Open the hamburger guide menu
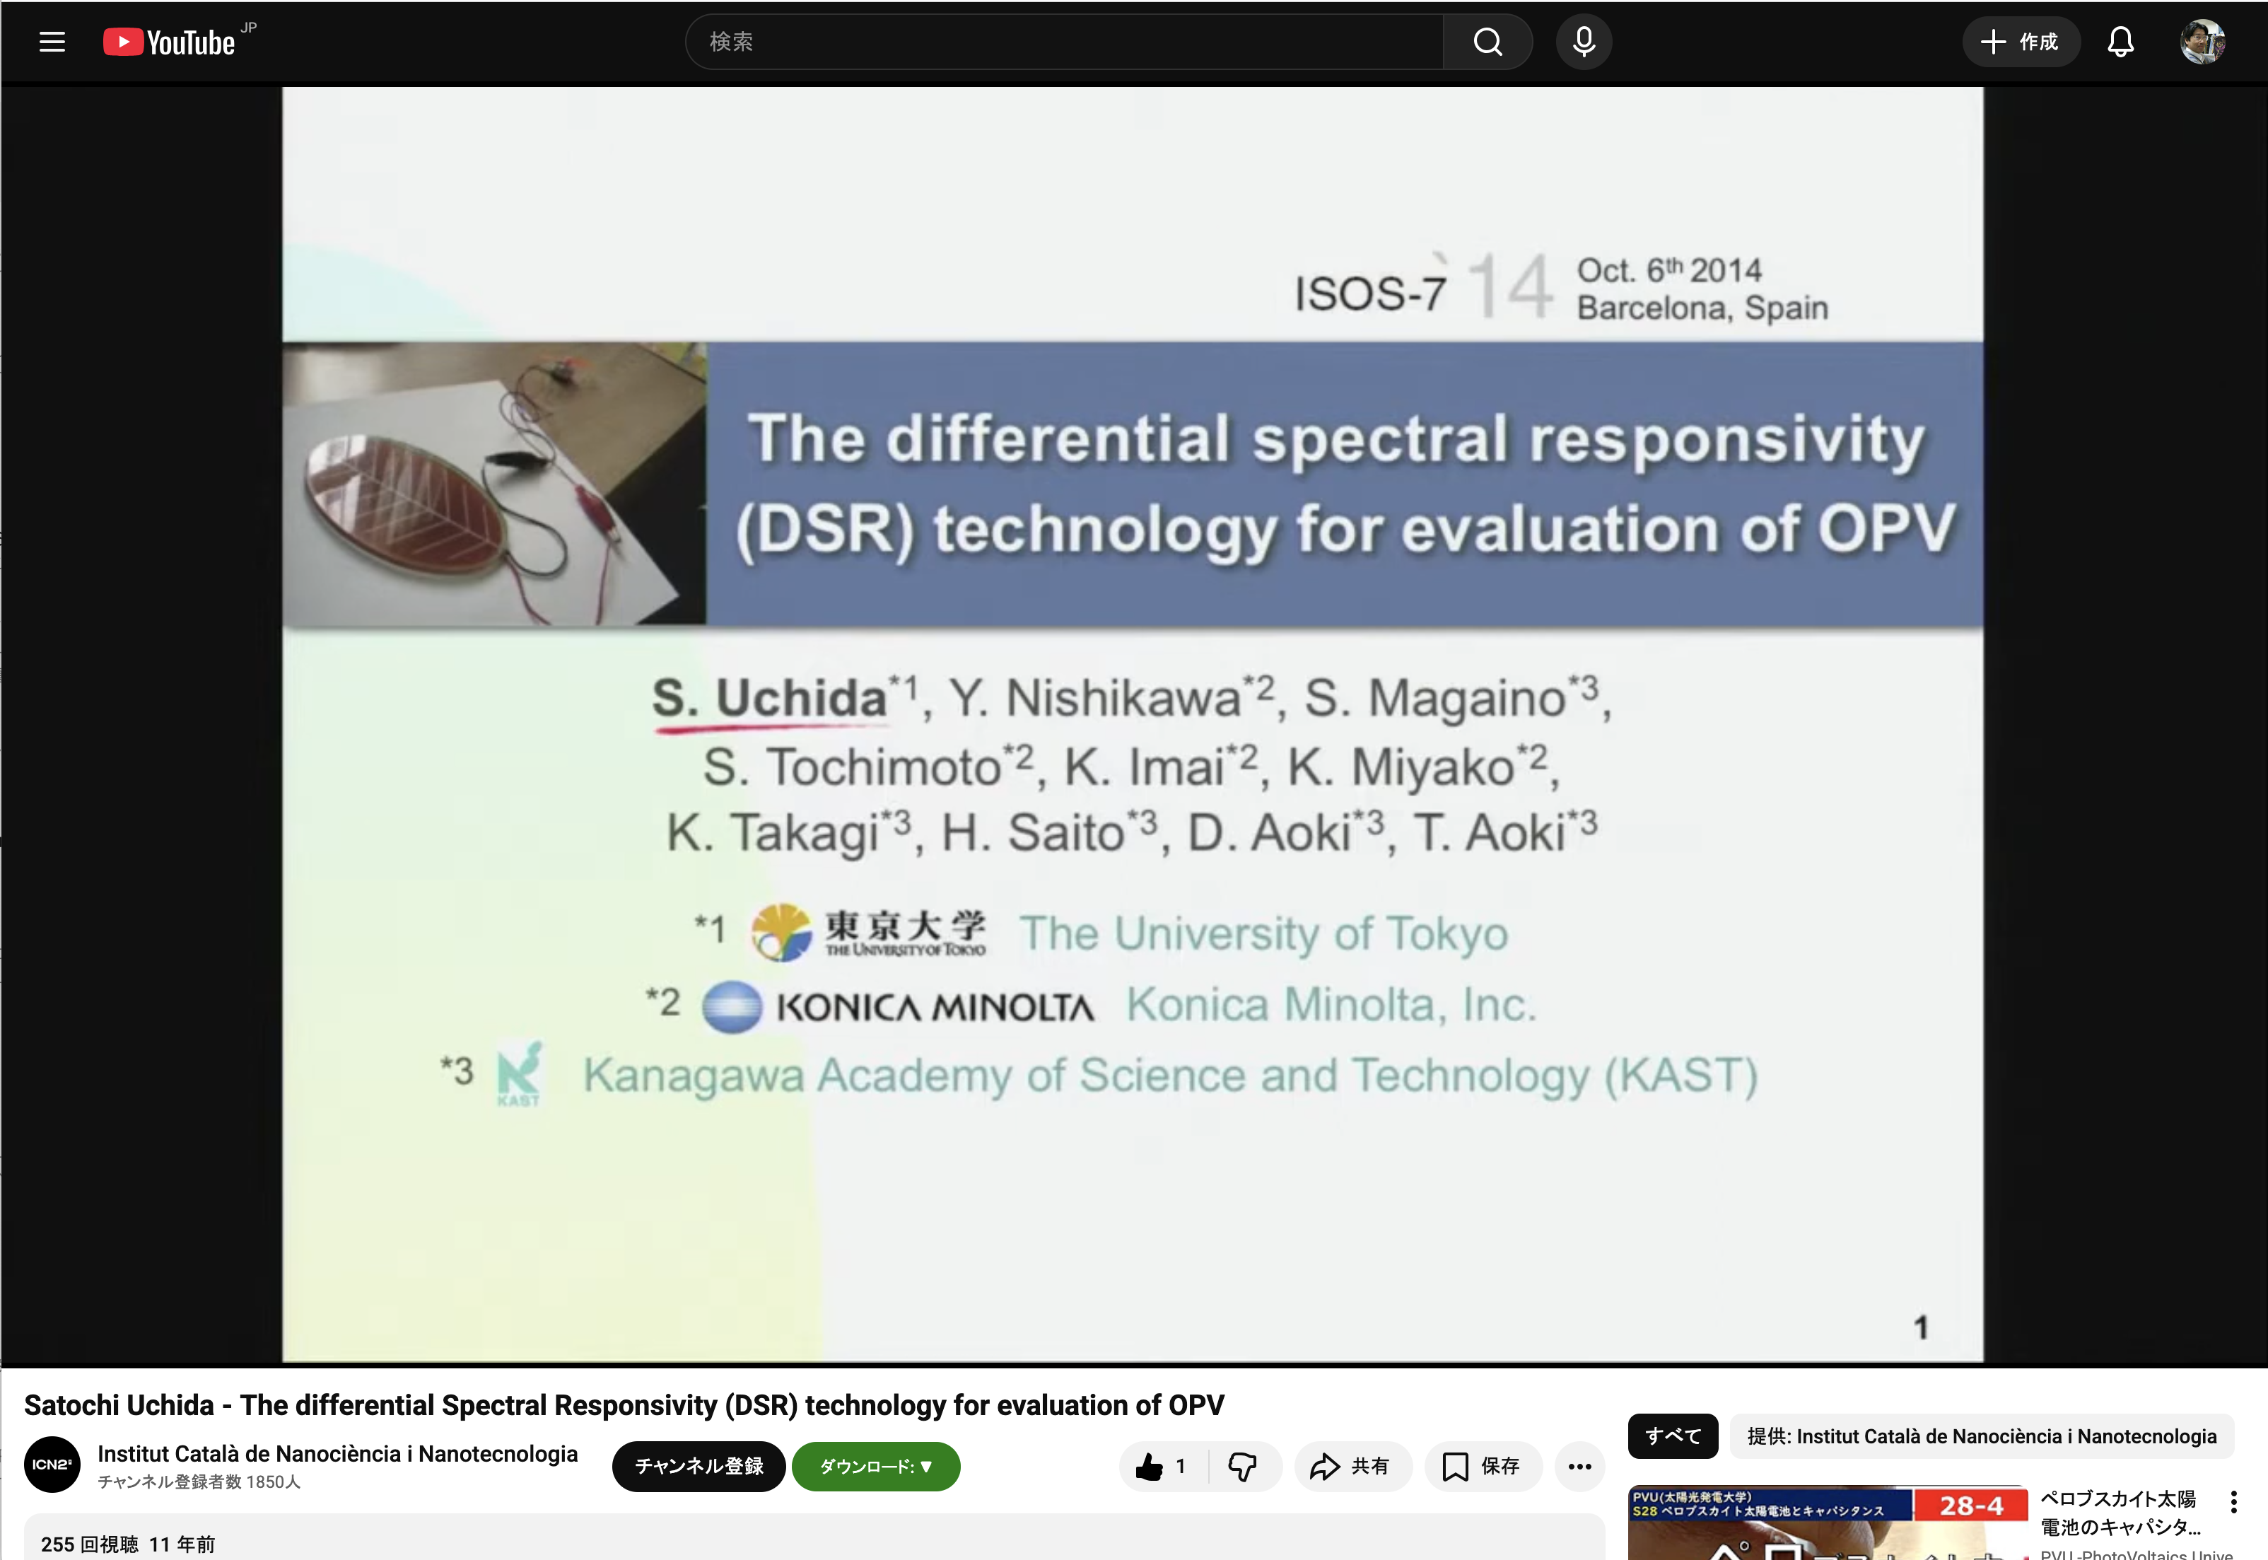This screenshot has width=2268, height=1560. 52,42
